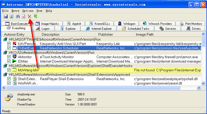
Task: Switch to the Drivers tab
Action: (x=193, y=28)
